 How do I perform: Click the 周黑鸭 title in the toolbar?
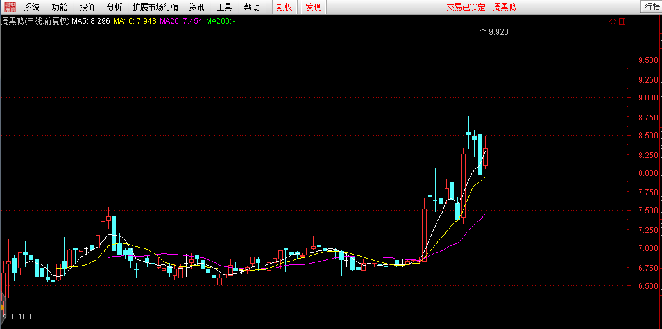(x=505, y=7)
